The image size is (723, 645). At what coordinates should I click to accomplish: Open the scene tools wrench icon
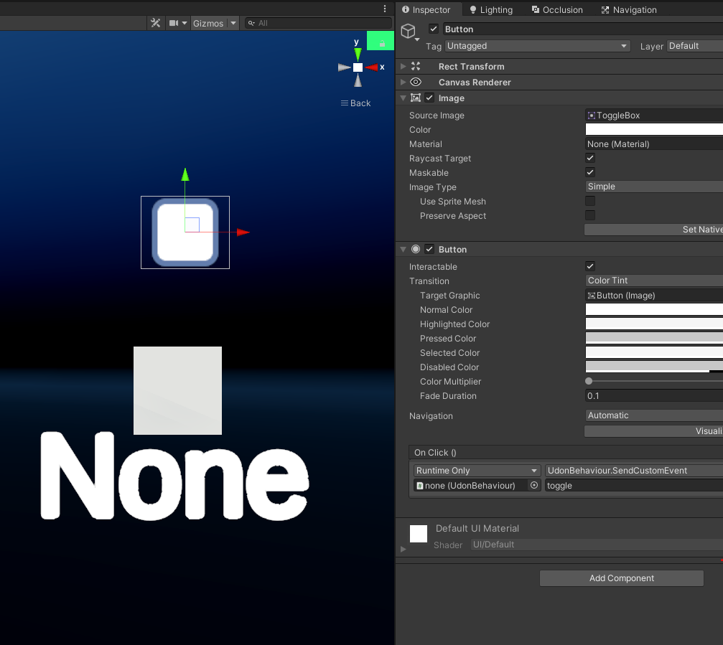[155, 23]
